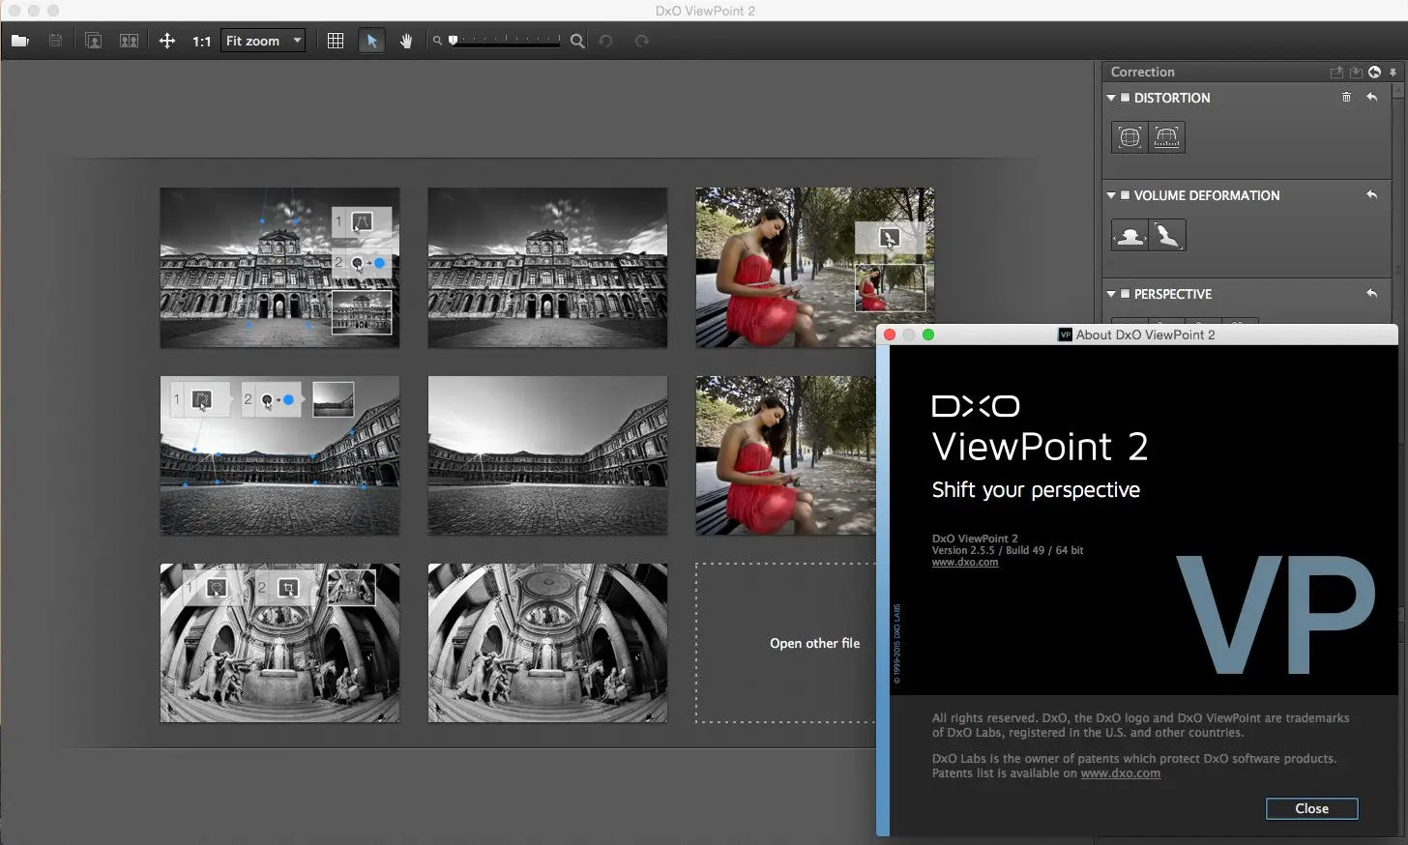Select the manual distortion correction tool

(x=1167, y=136)
